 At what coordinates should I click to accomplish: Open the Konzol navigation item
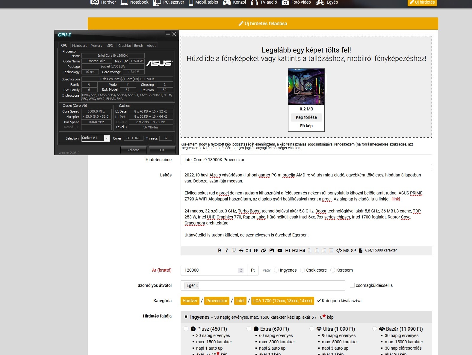(x=235, y=2)
